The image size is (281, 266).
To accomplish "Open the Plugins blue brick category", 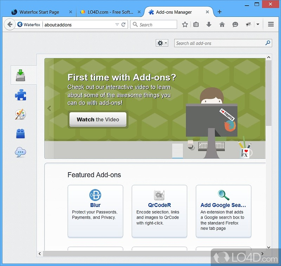I will [x=20, y=134].
